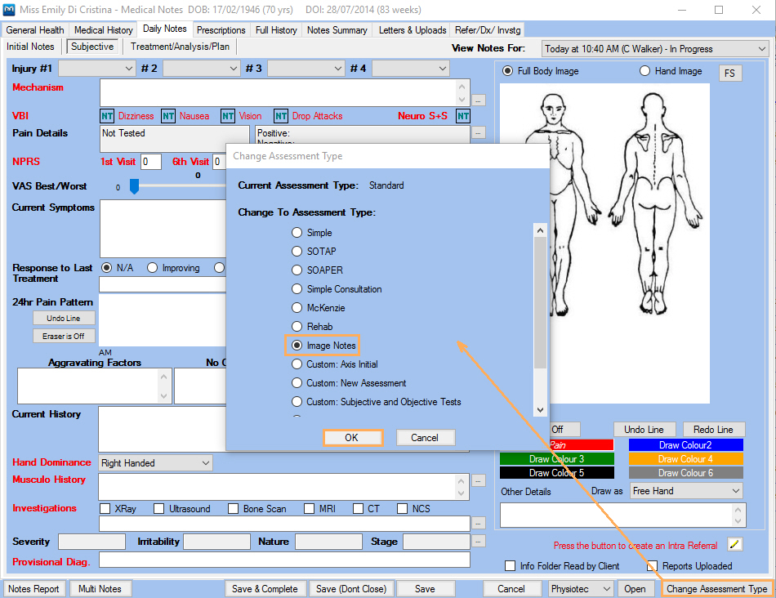
Task: Click into the Mechanism text field
Action: coord(279,92)
